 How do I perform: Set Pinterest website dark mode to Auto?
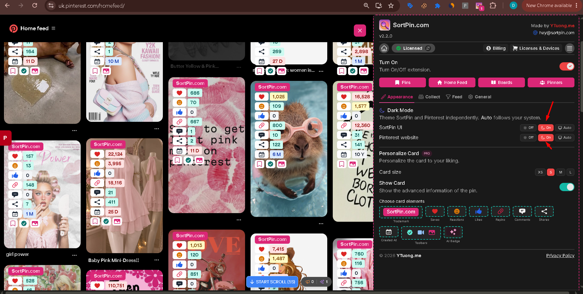[x=565, y=137]
